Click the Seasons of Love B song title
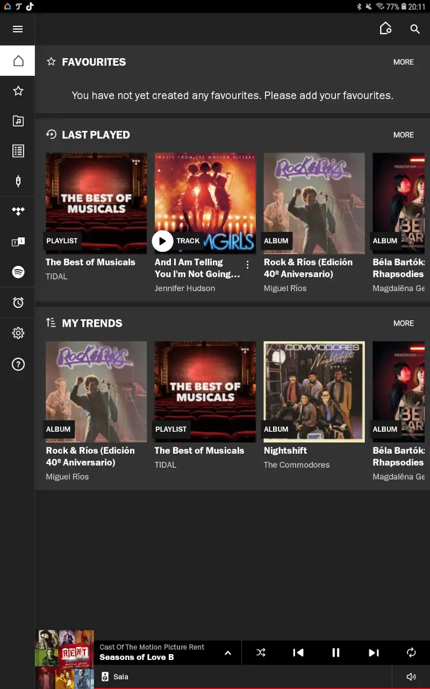This screenshot has width=430, height=689. point(137,657)
